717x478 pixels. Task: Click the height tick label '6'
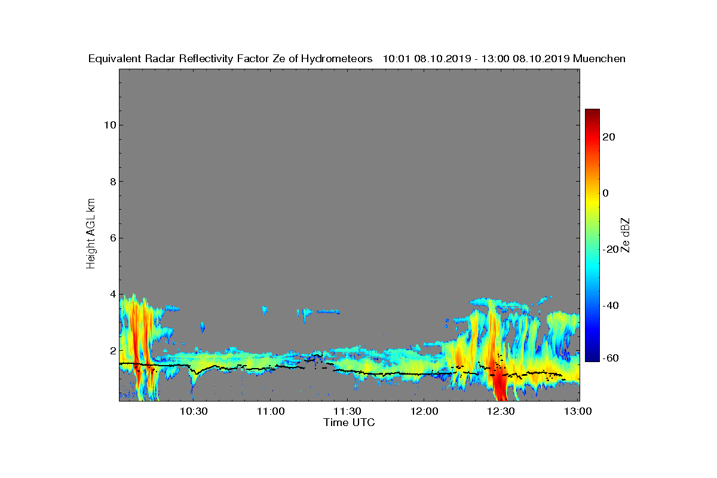pos(112,238)
